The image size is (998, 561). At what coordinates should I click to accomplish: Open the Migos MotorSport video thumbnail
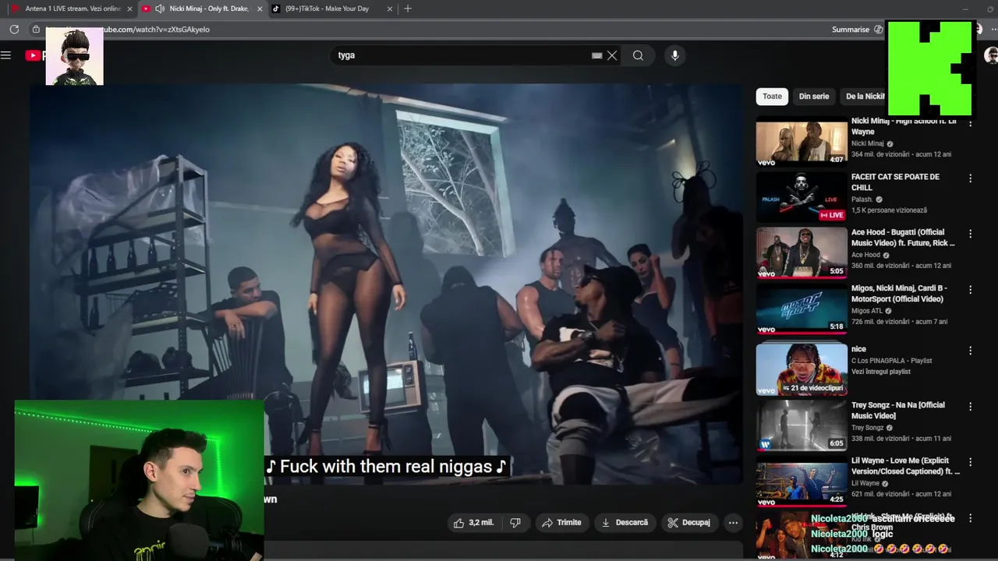(802, 309)
